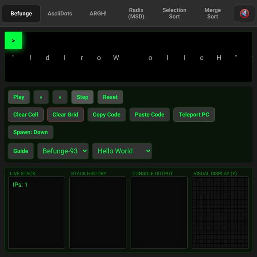
Task: Speed up with the » button
Action: tap(60, 97)
